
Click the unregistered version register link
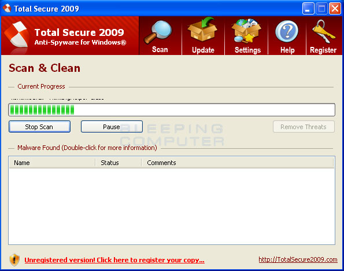(114, 260)
